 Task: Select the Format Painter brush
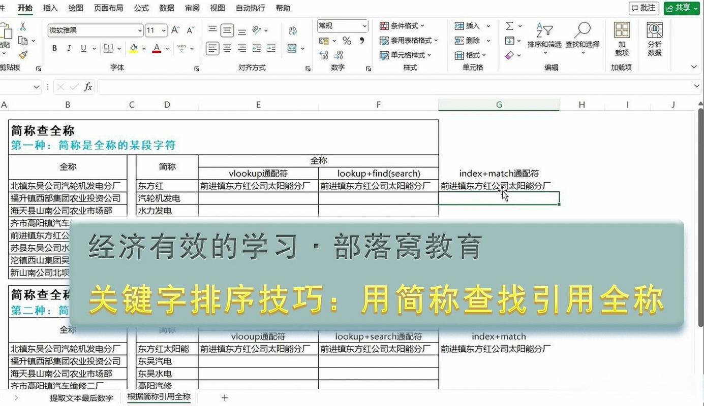coord(23,55)
